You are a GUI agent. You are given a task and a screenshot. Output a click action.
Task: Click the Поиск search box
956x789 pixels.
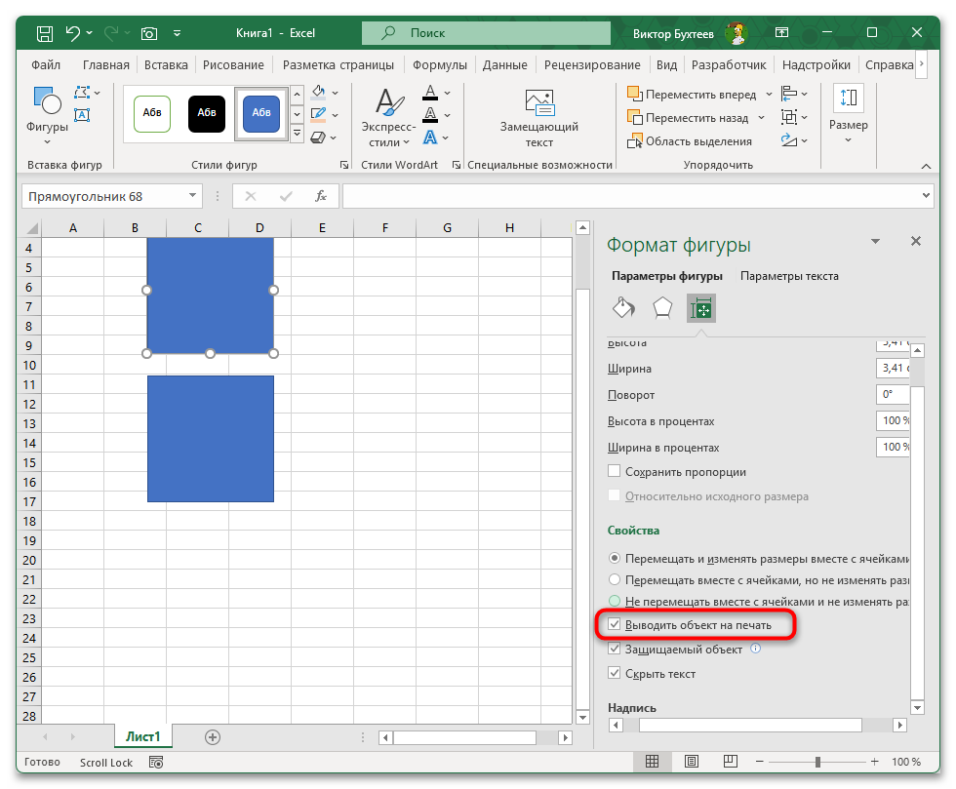click(x=486, y=33)
